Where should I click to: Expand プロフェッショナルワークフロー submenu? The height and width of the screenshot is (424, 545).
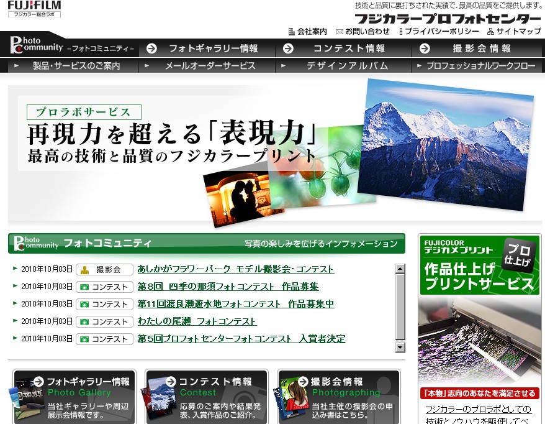click(x=478, y=65)
